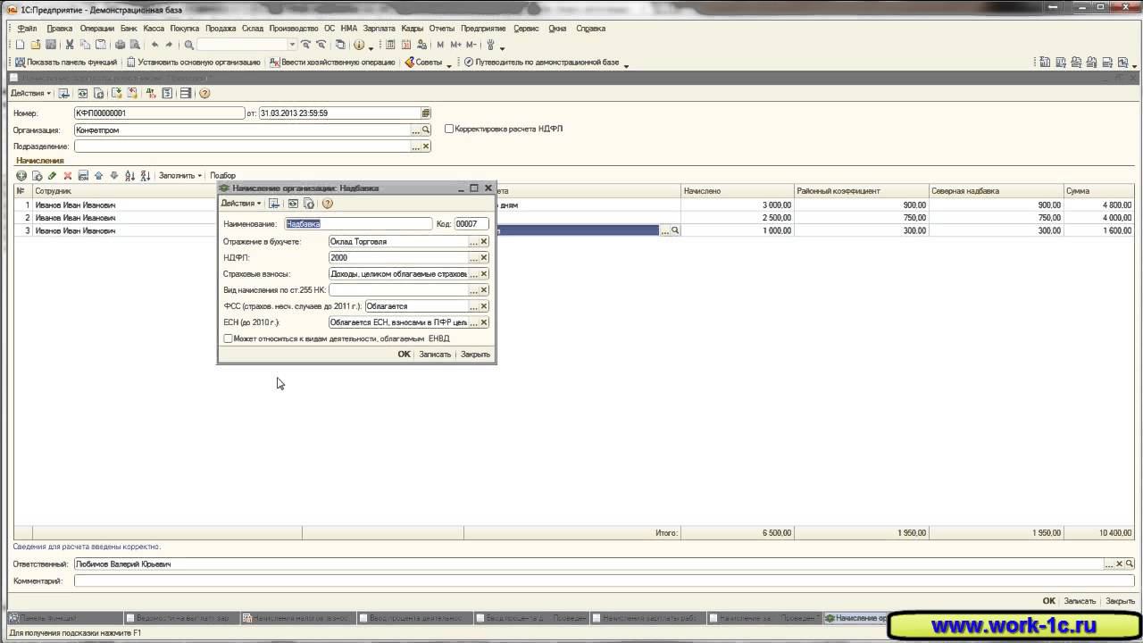Click the red X delete-row icon in Начисления toolbar

click(x=67, y=176)
